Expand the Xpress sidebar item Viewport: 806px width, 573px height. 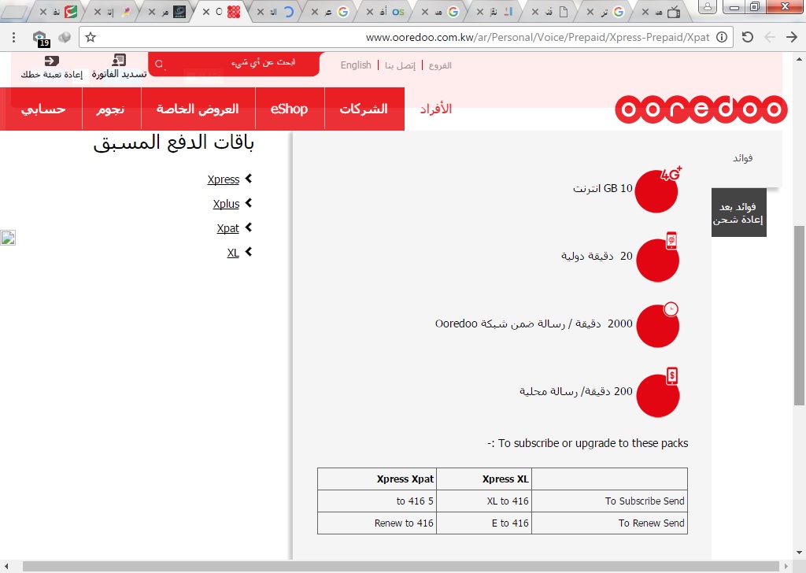(249, 179)
